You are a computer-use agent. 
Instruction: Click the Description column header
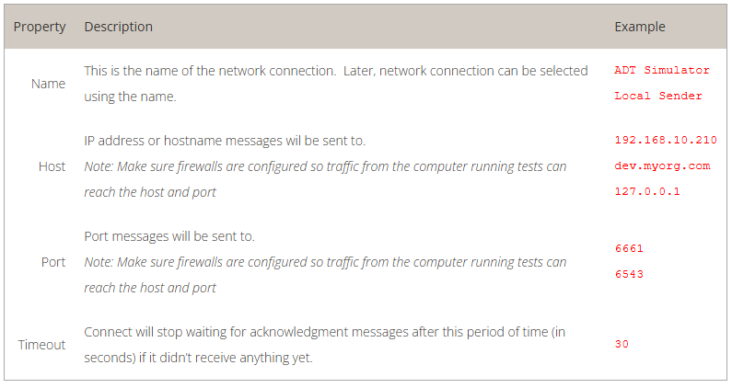(x=118, y=27)
